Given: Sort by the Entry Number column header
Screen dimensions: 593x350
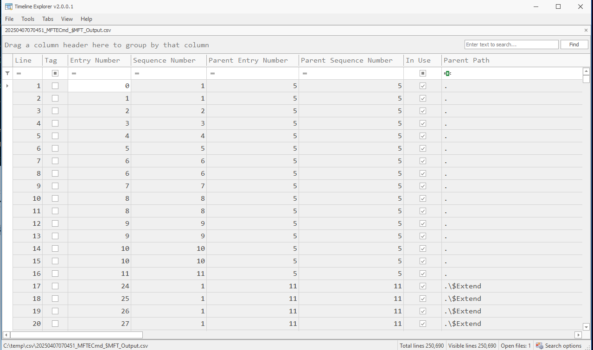Looking at the screenshot, I should (99, 60).
